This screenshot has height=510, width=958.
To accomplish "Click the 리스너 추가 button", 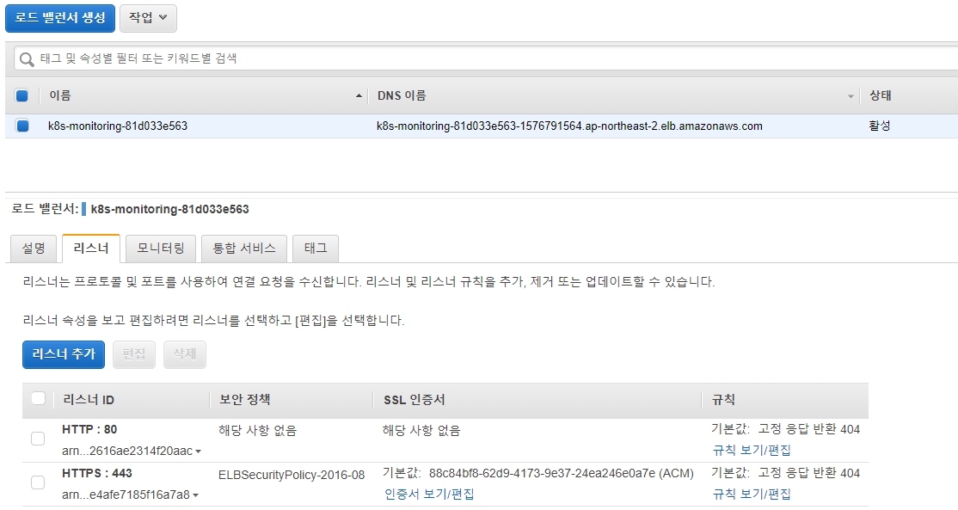I will [64, 354].
